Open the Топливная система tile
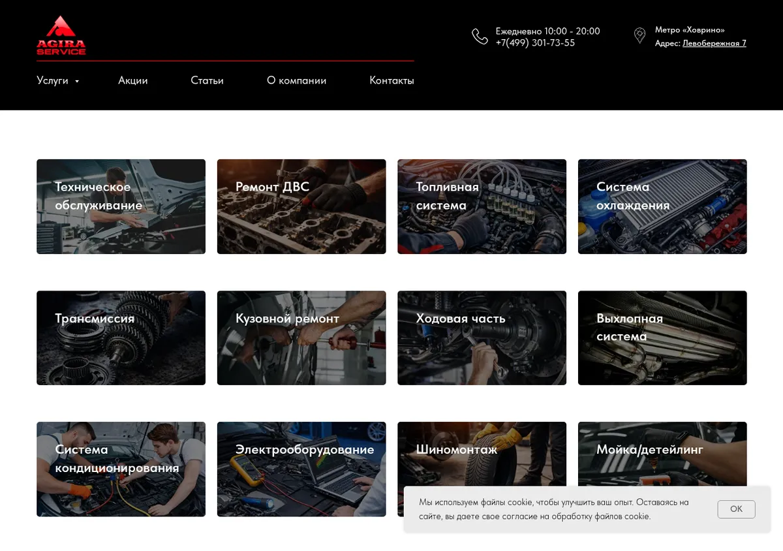The width and height of the screenshot is (783, 551). (x=482, y=206)
